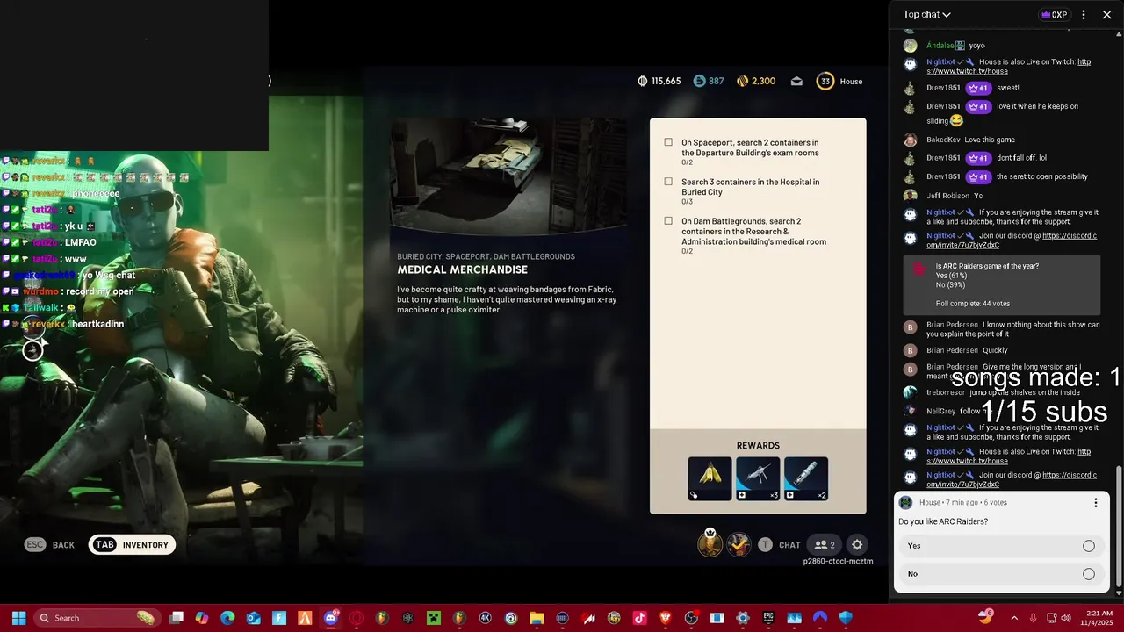The width and height of the screenshot is (1124, 632).
Task: Open Epic Games Launcher from the taskbar
Action: [x=768, y=618]
